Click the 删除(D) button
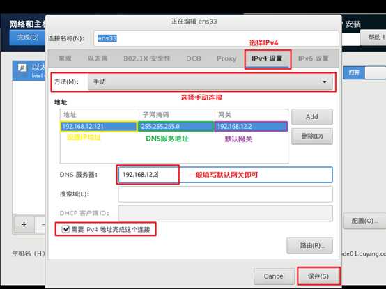 (312, 136)
